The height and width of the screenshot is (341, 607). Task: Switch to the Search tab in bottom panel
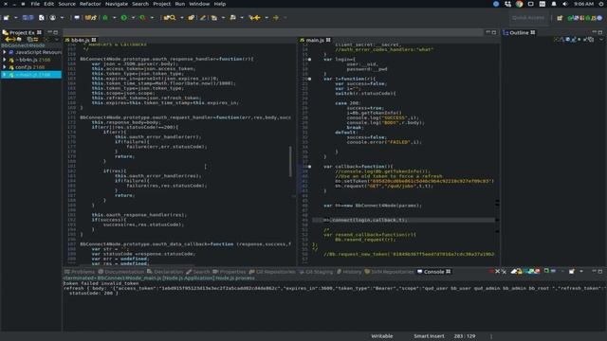click(198, 272)
